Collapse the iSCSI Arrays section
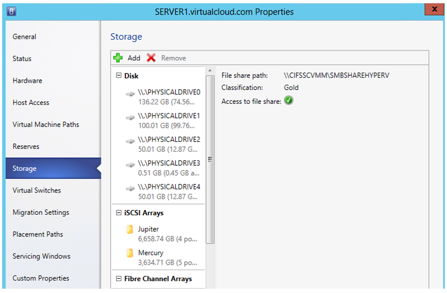The width and height of the screenshot is (447, 293). tap(119, 213)
